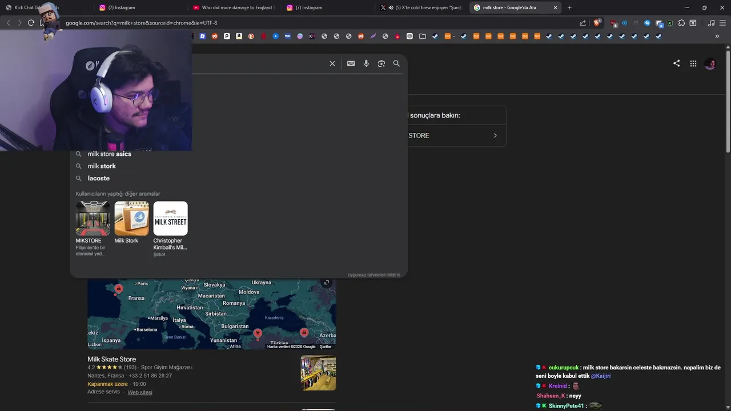Open the on-screen keyboard input tool

(351, 63)
